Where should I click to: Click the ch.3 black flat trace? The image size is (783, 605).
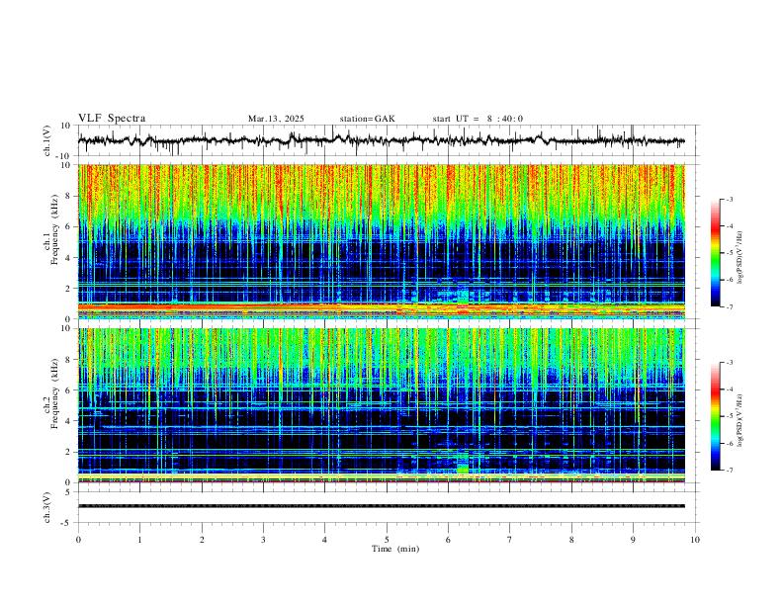(382, 506)
